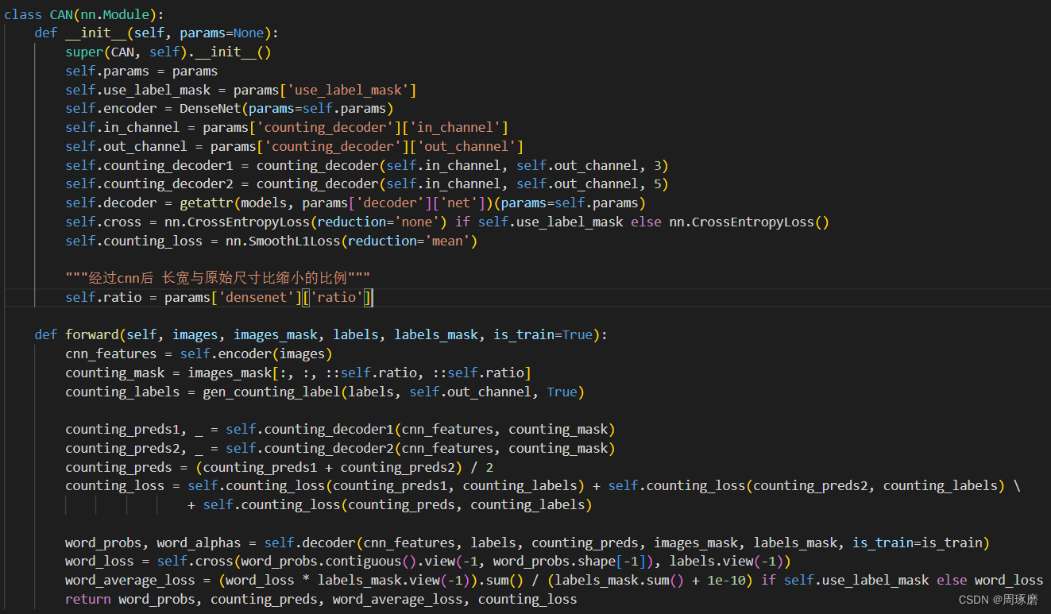Image resolution: width=1051 pixels, height=614 pixels.
Task: Click the Chinese docstring comment about cnn ratio
Action: pyautogui.click(x=218, y=277)
